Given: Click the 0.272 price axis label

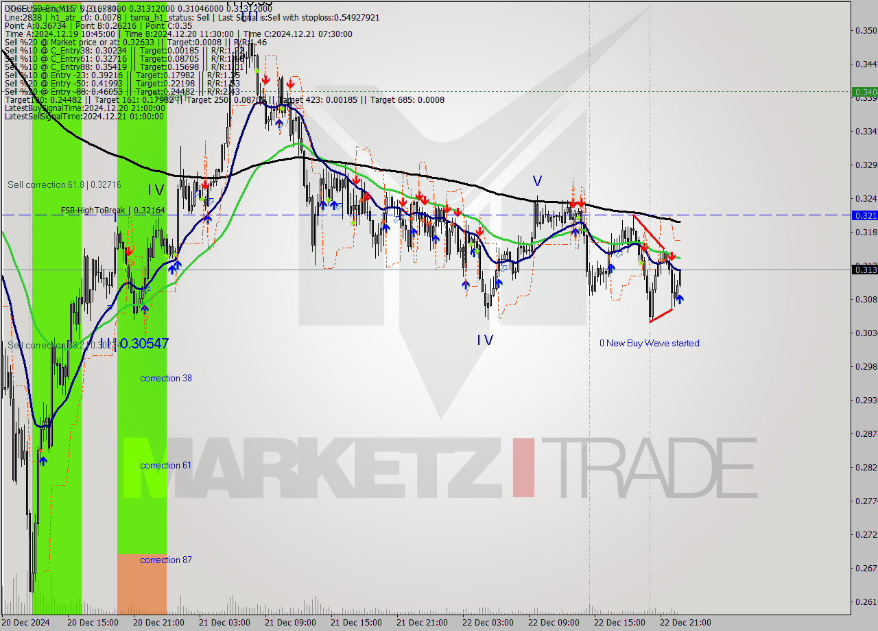Looking at the screenshot, I should (866, 534).
